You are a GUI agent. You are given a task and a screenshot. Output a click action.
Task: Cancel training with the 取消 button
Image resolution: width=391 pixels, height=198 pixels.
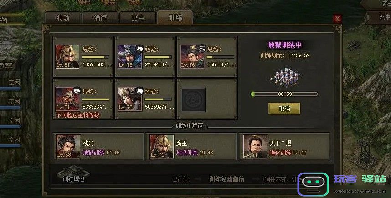(x=284, y=109)
